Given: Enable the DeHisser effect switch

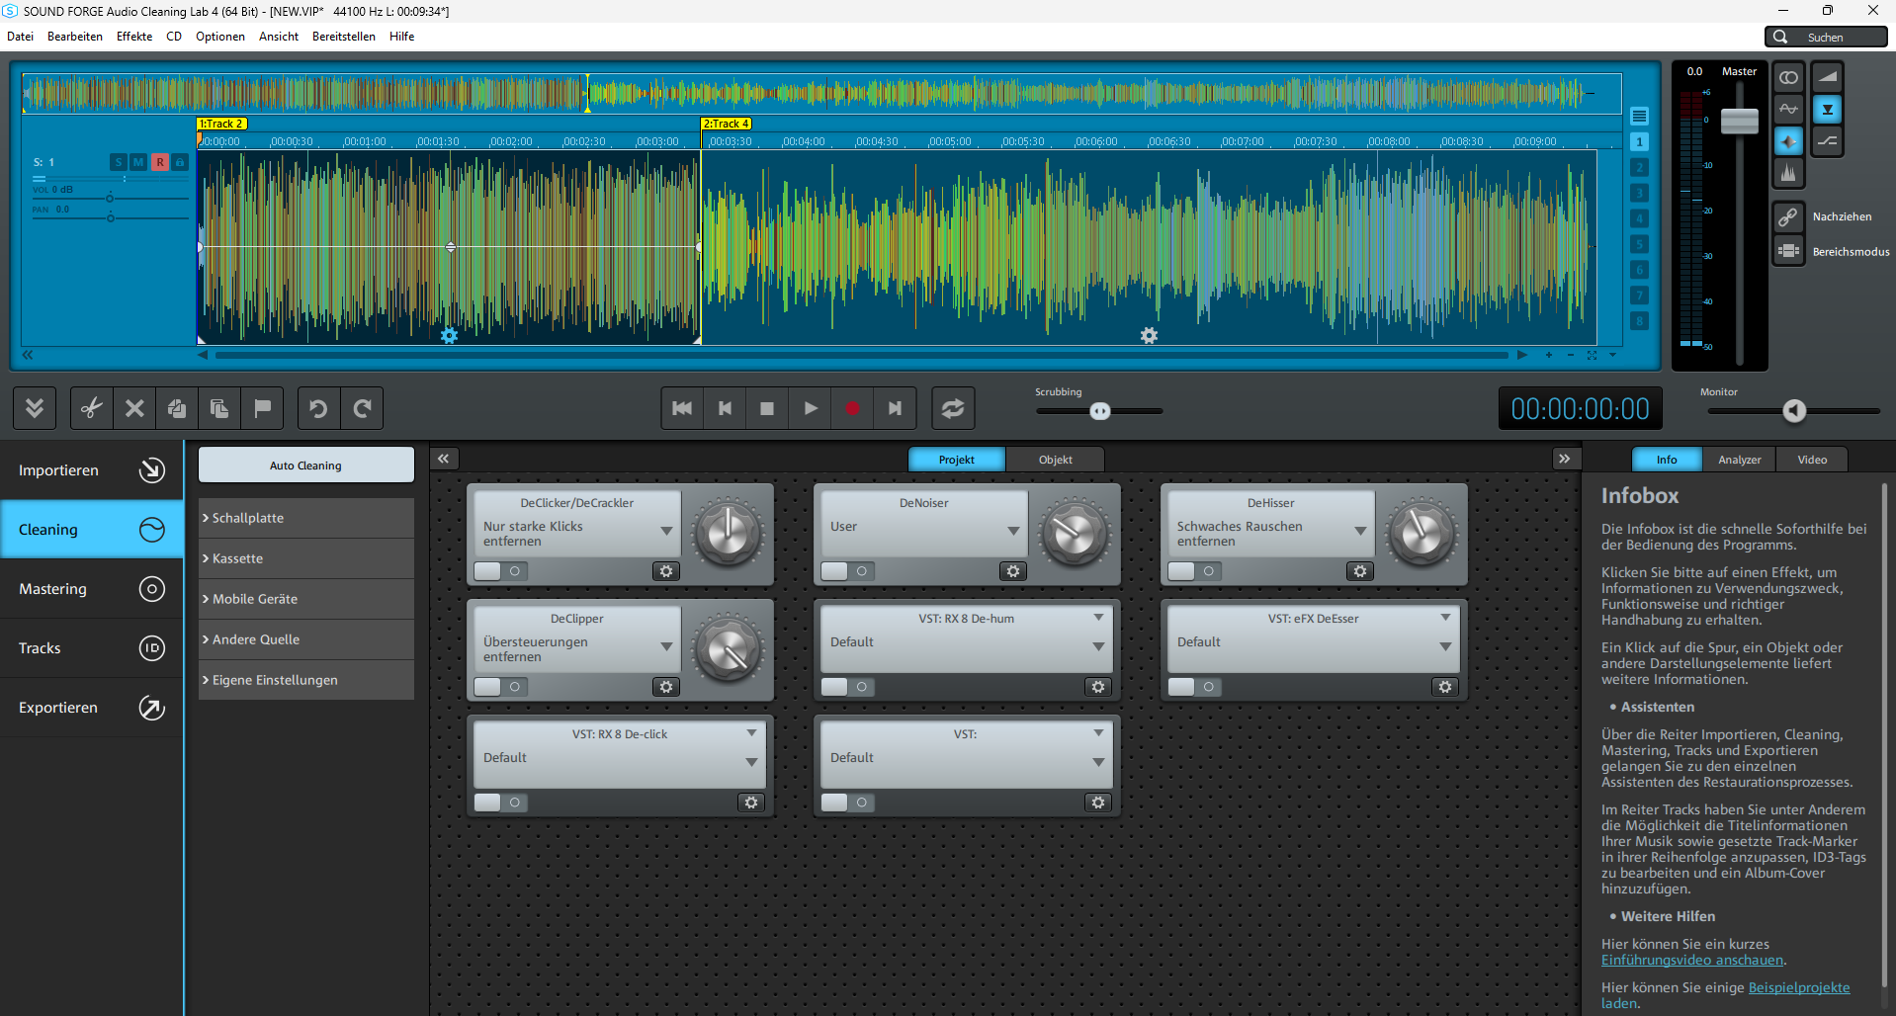Looking at the screenshot, I should pos(1194,571).
